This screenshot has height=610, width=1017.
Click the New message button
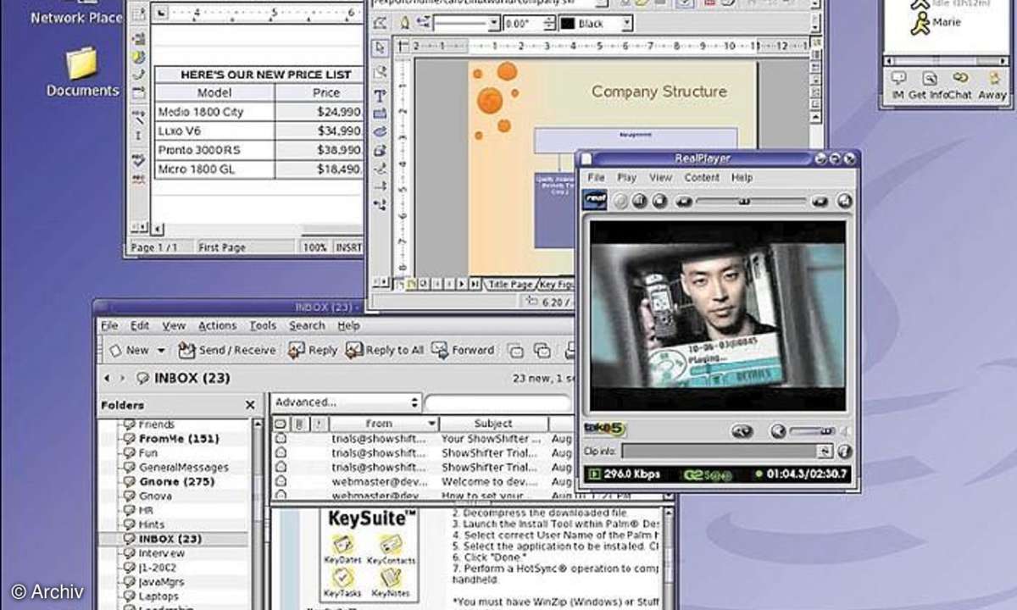coord(129,350)
